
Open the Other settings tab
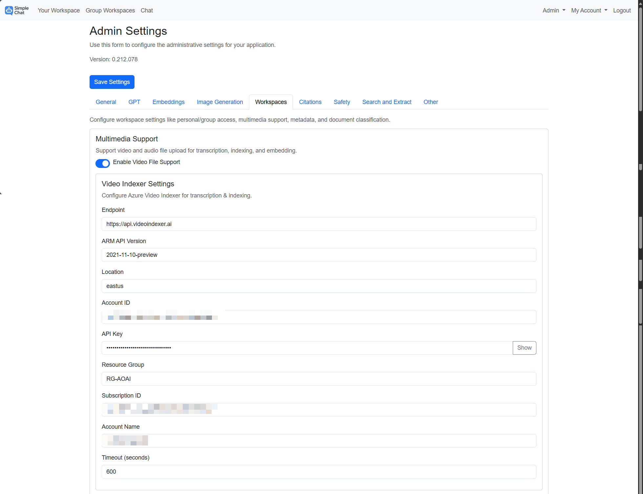point(430,102)
